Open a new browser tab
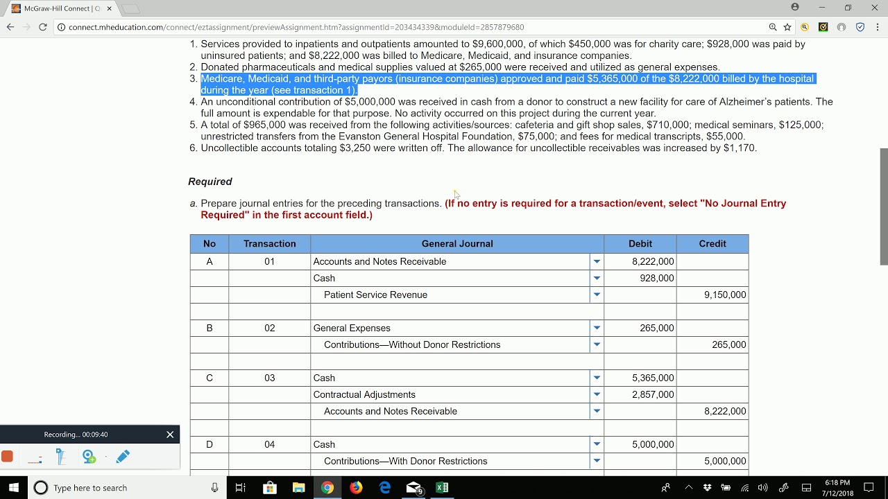Image resolution: width=888 pixels, height=499 pixels. click(131, 8)
